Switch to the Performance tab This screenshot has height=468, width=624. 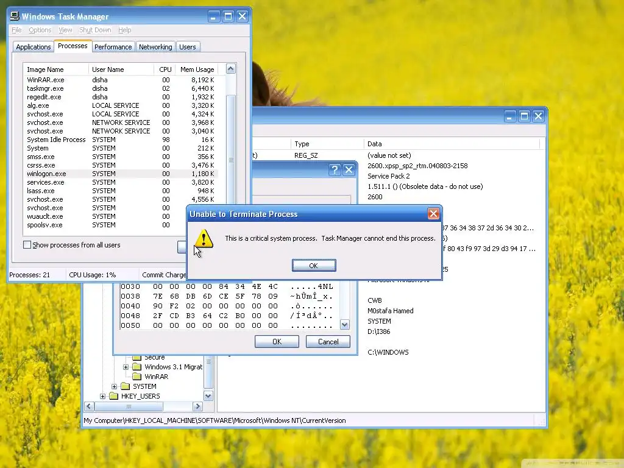tap(113, 47)
